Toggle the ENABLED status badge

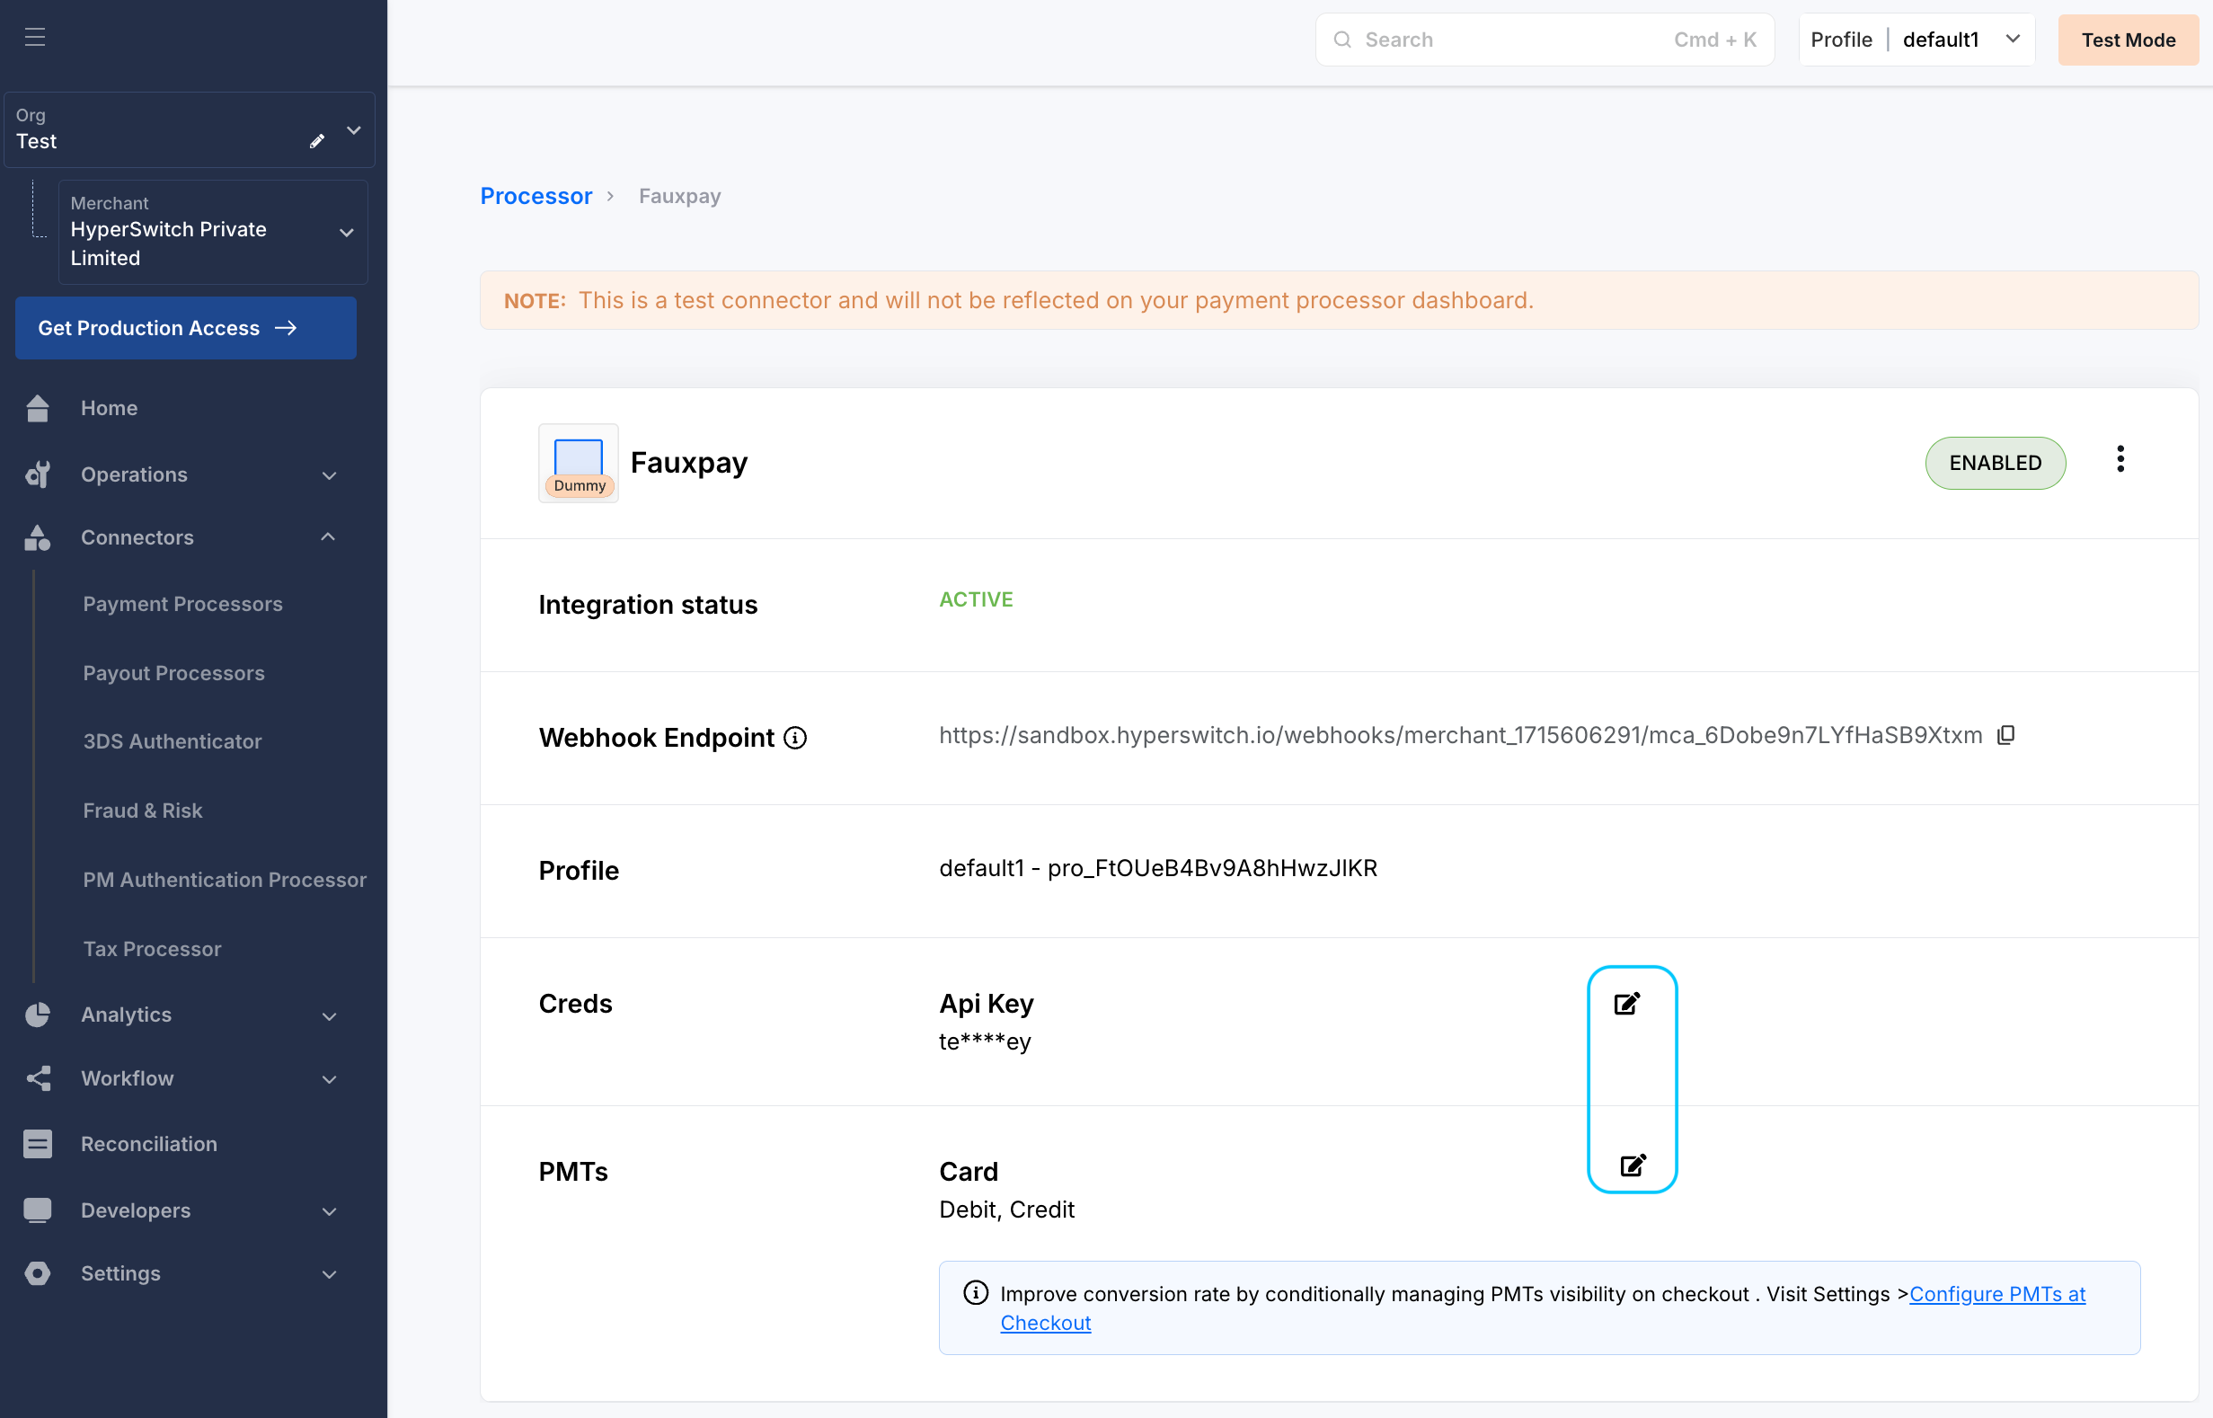coord(1995,462)
